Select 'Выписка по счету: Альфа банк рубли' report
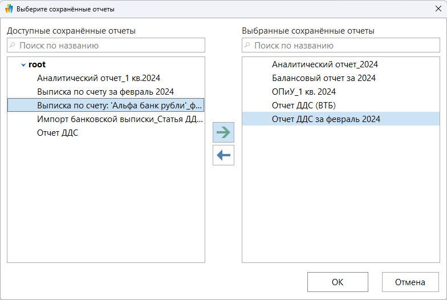Screen dimensions: 447x300 (119, 106)
